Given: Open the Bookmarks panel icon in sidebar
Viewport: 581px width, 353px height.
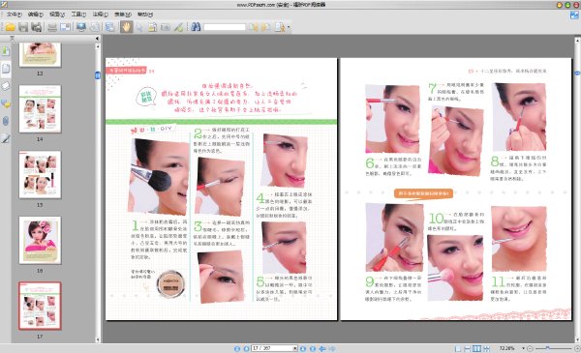Looking at the screenshot, I should pos(6,51).
